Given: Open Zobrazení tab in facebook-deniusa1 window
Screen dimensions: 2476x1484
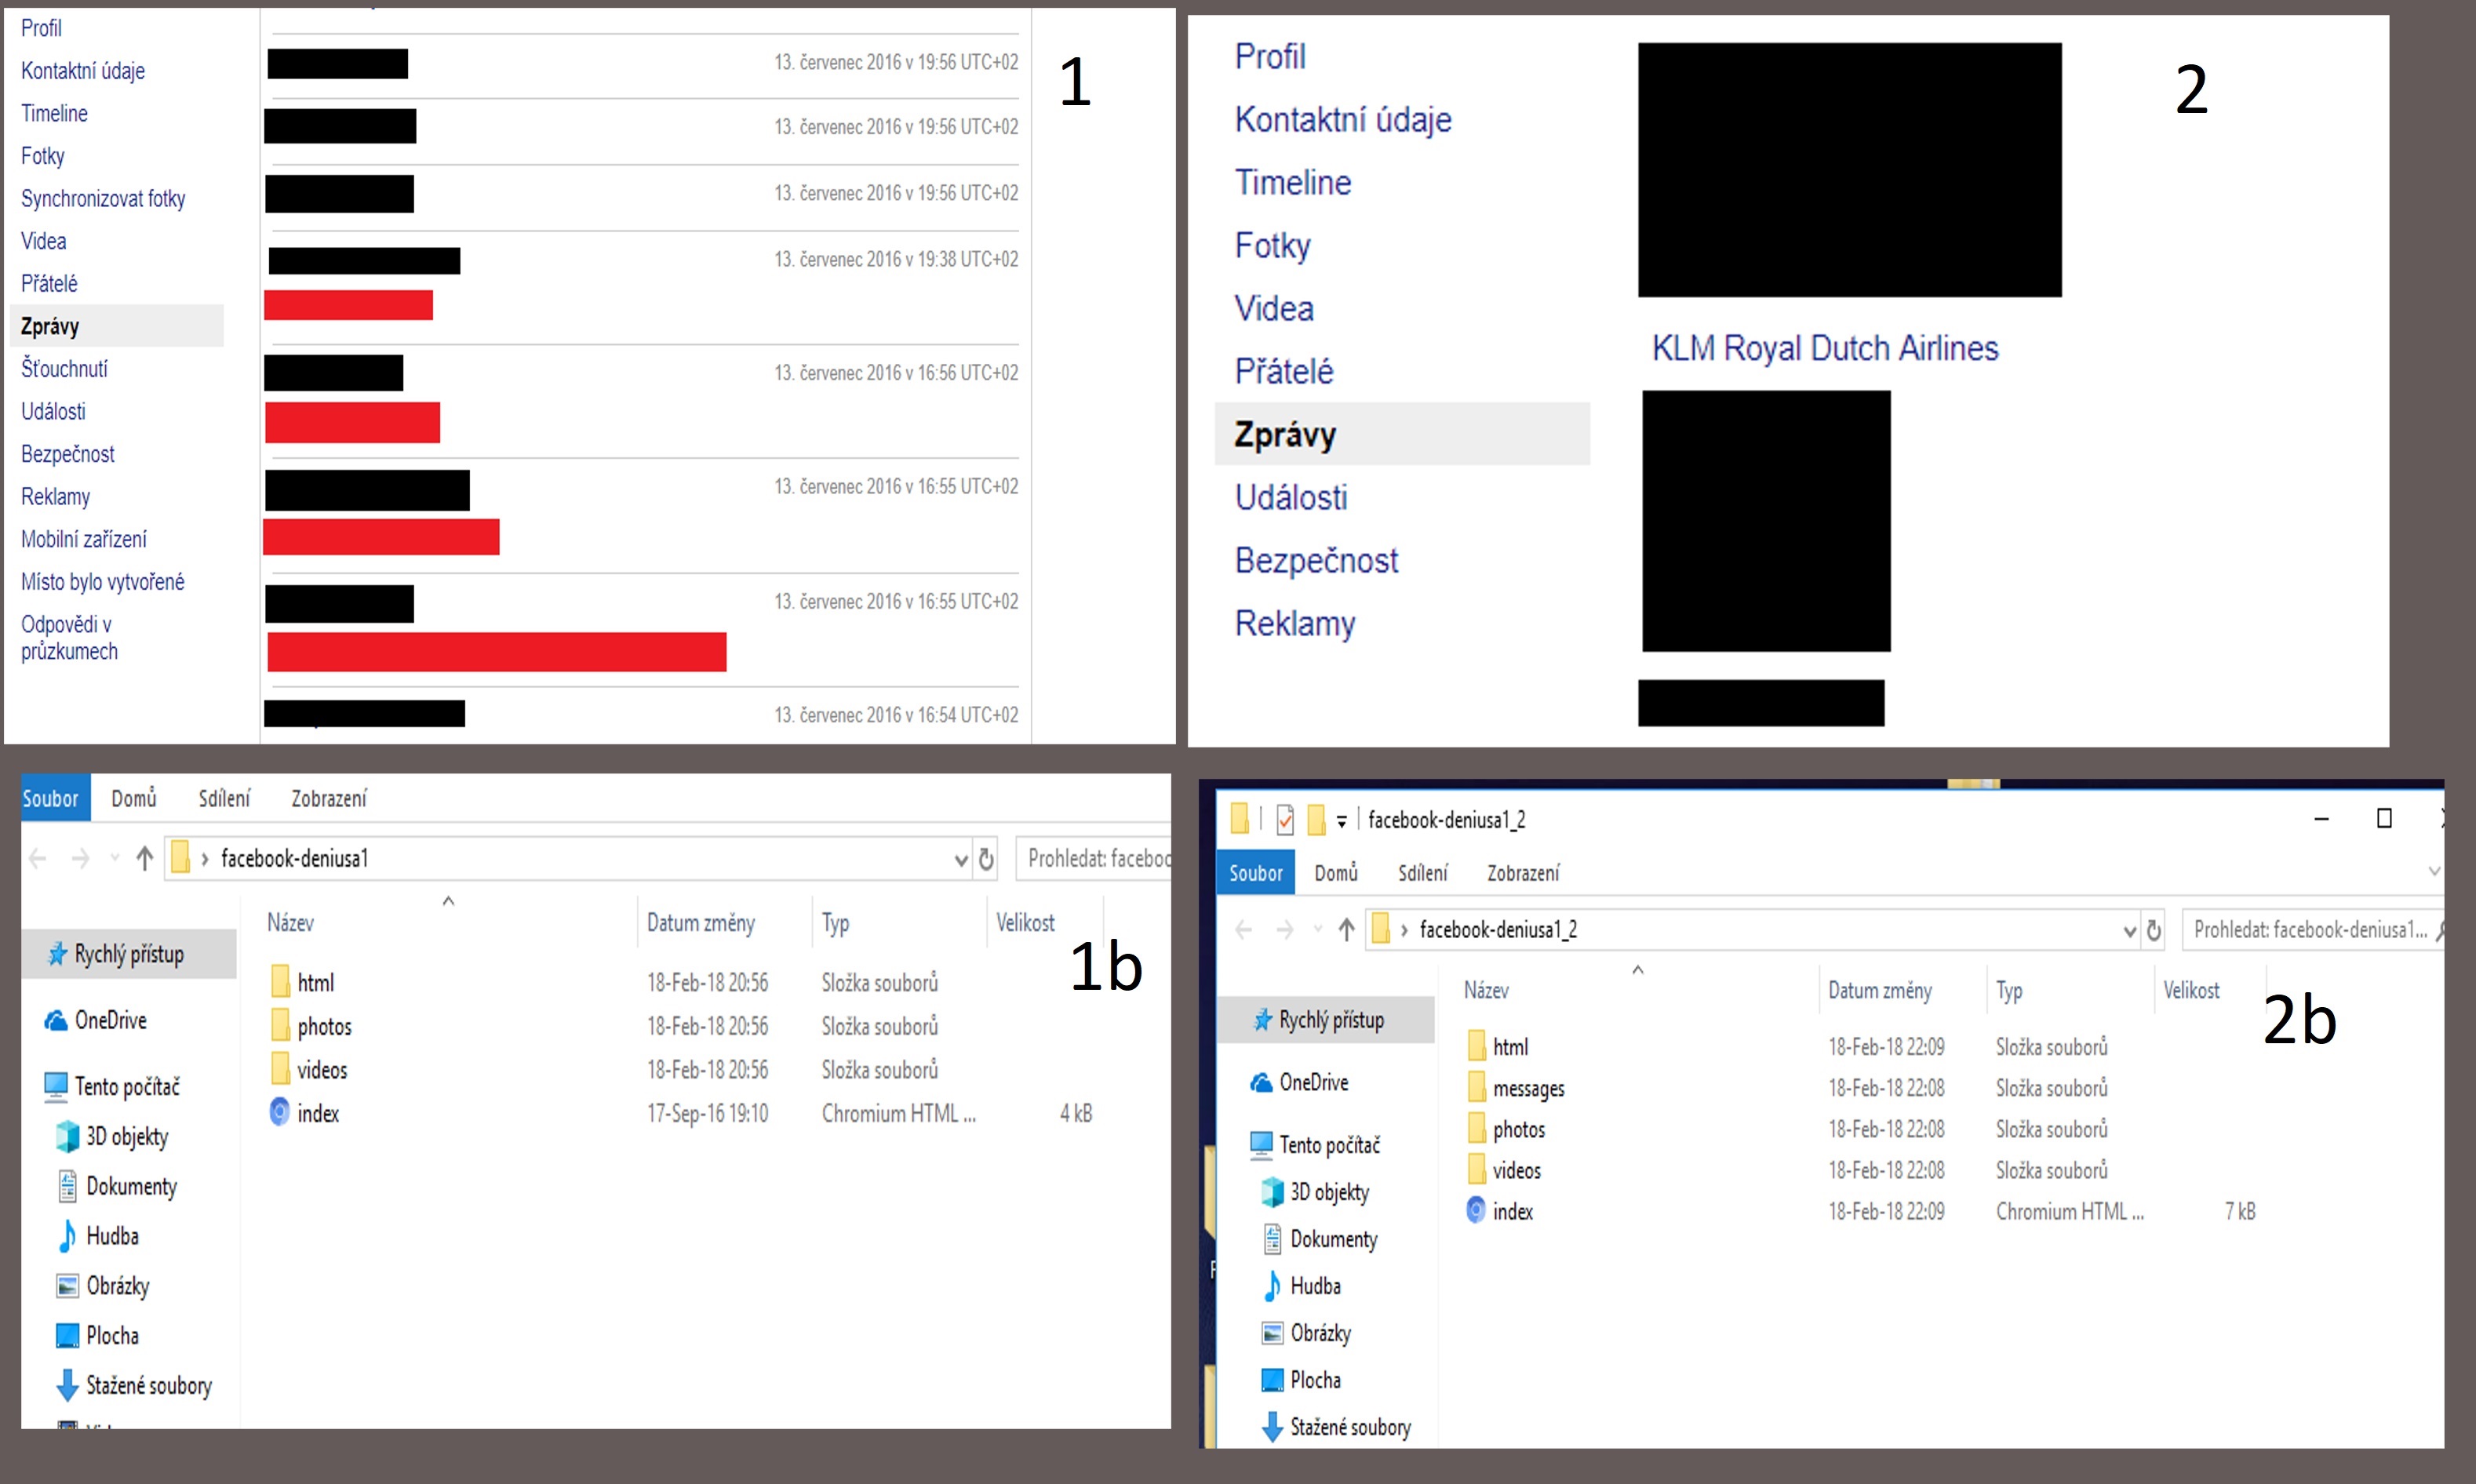Looking at the screenshot, I should pos(328,798).
